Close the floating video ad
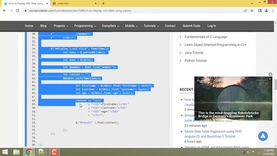Viewport: 277px width, 156px height. coord(271,74)
